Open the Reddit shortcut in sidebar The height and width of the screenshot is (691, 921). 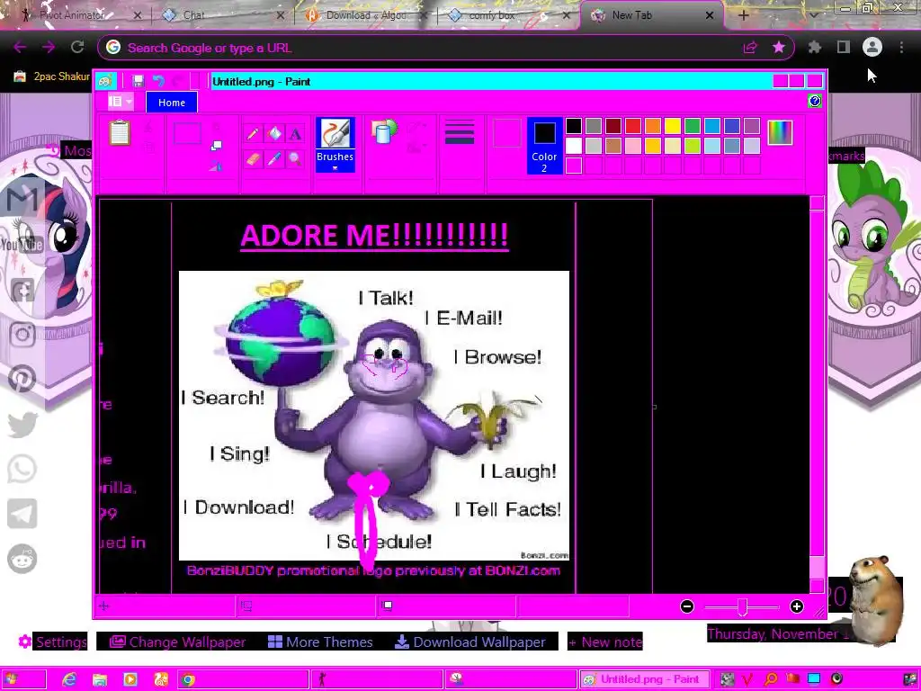point(22,558)
